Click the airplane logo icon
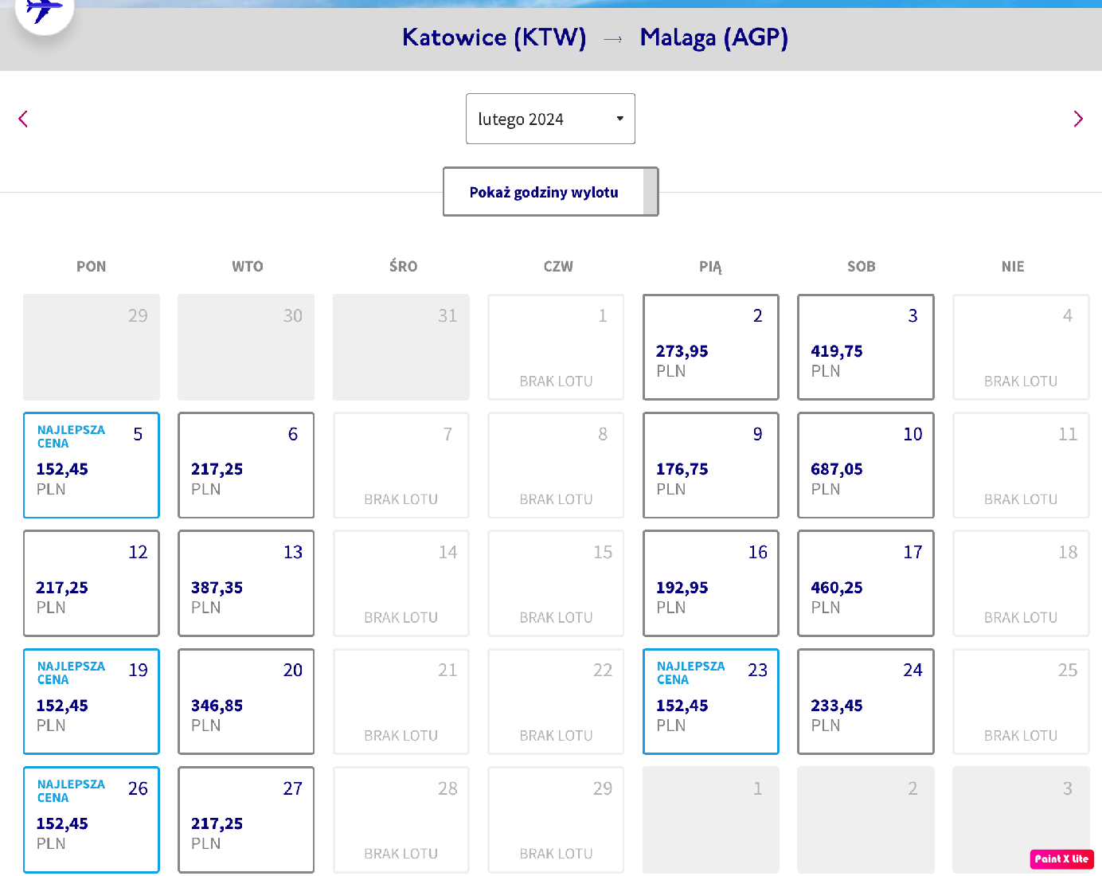 [x=45, y=11]
